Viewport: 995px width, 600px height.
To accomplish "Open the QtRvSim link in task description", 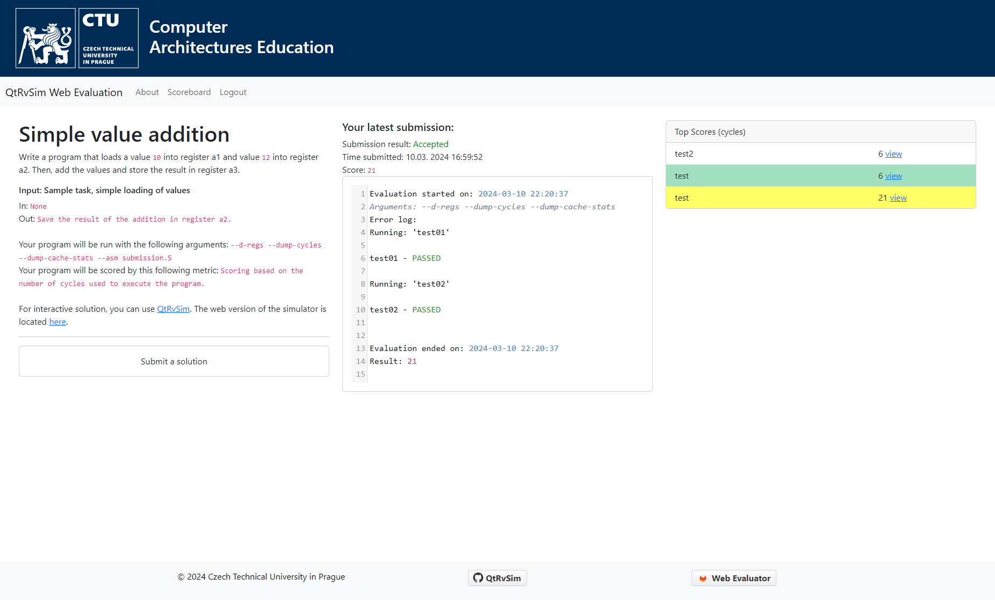I will point(173,309).
